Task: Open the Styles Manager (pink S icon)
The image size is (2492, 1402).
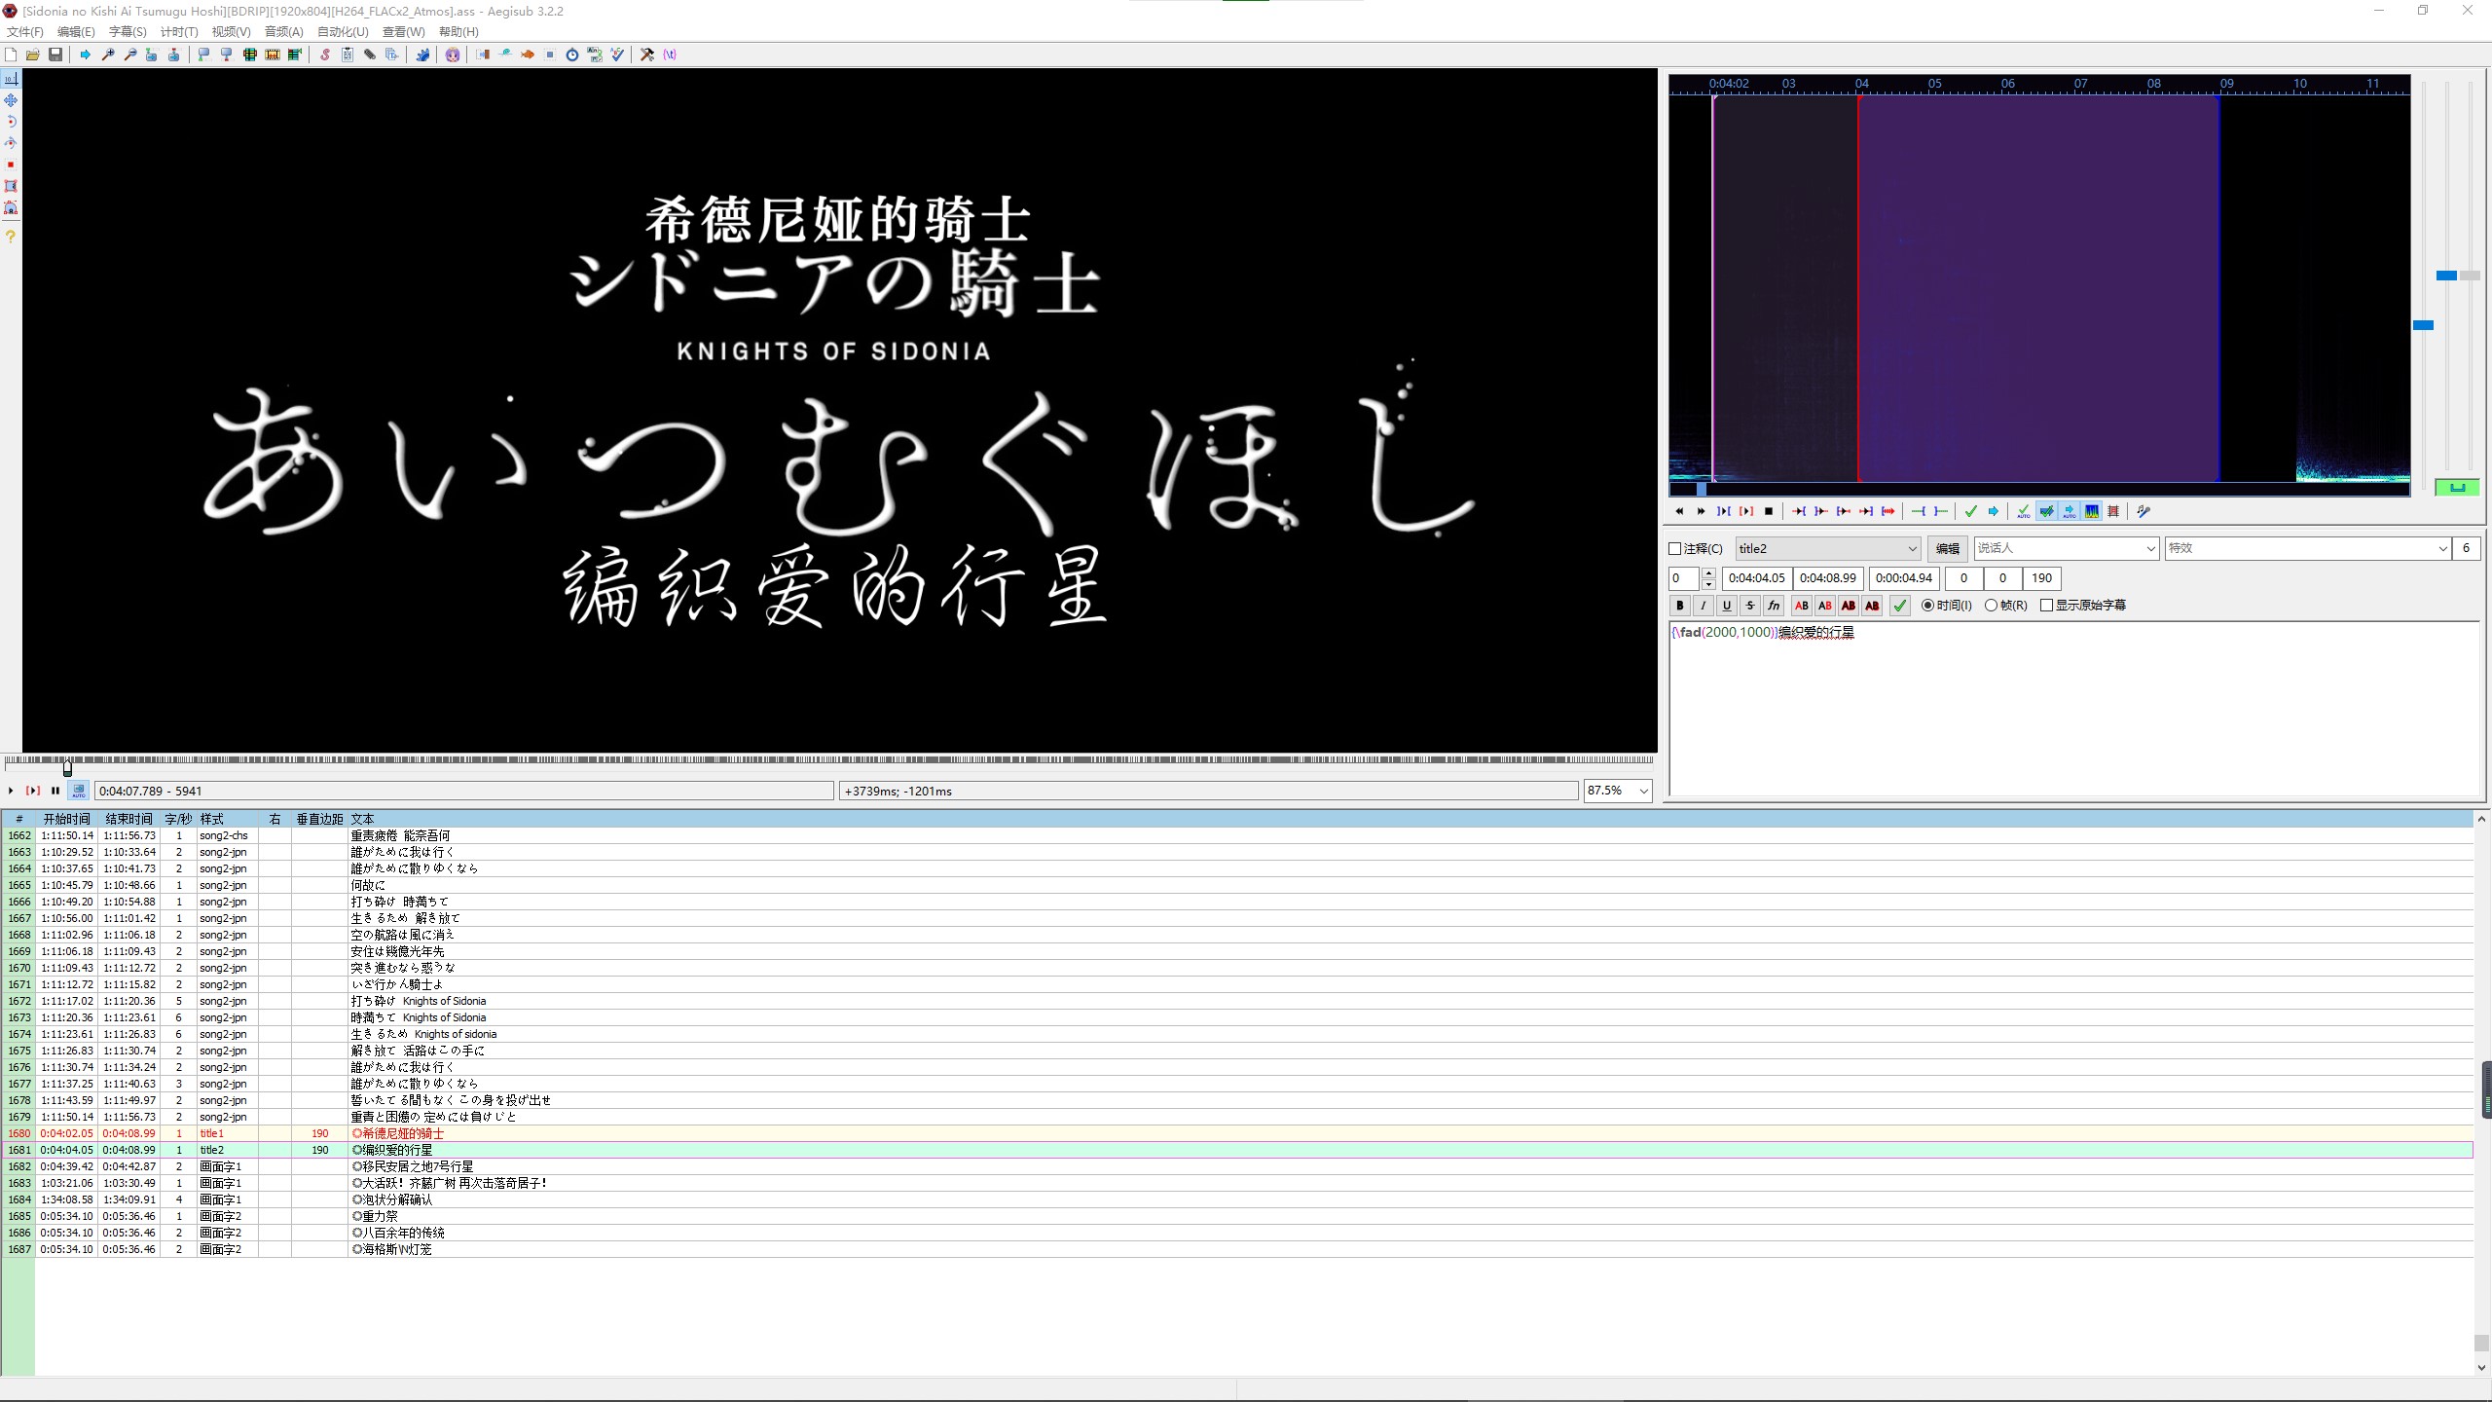Action: pos(325,55)
